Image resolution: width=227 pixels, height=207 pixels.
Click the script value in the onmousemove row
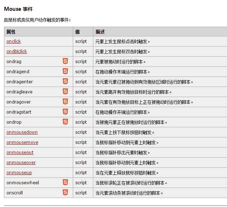[81, 142]
